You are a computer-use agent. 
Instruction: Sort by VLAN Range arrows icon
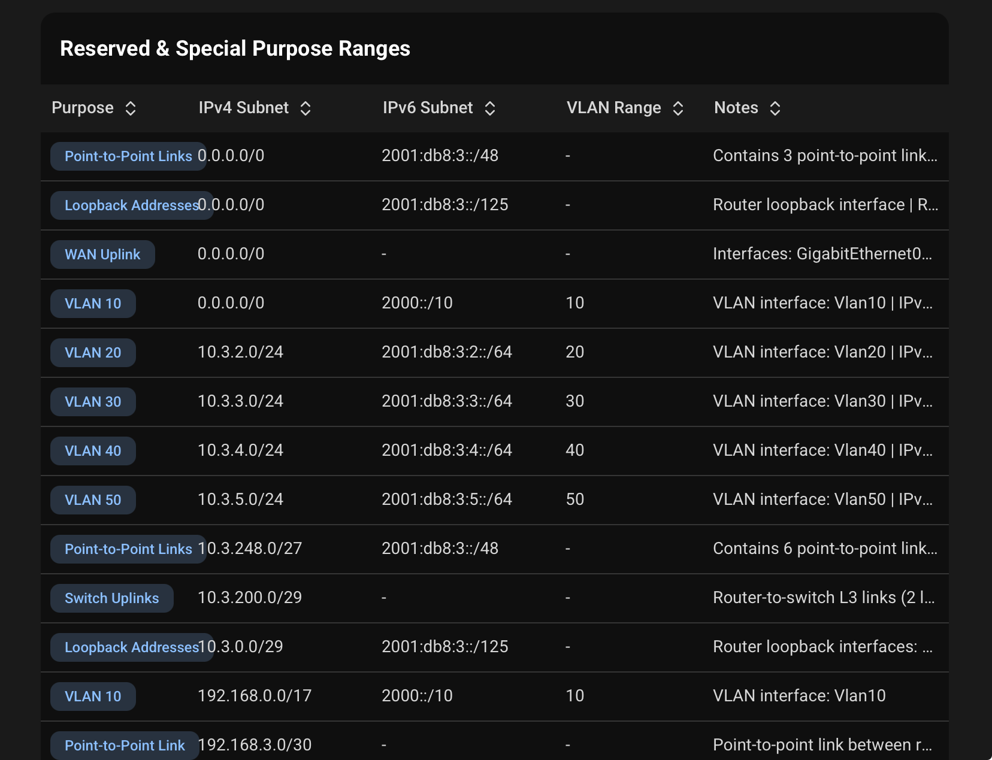pyautogui.click(x=678, y=108)
